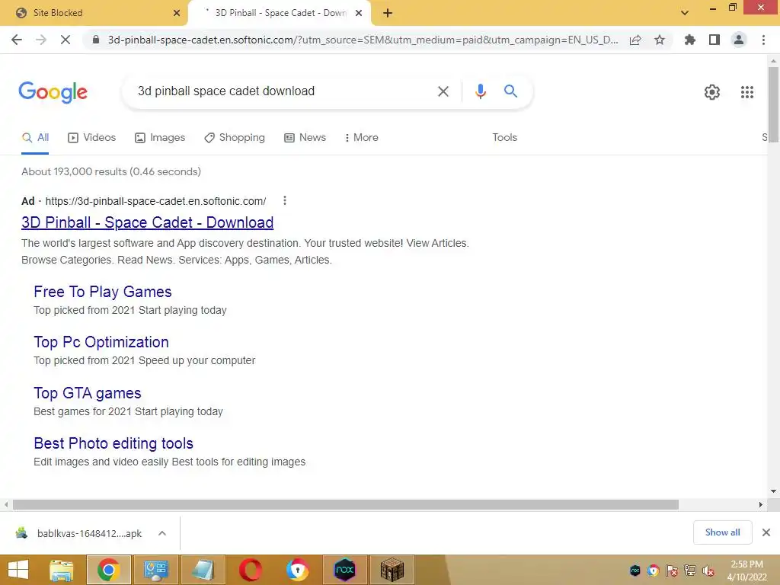
Task: Open the Control Panel taskbar icon
Action: point(156,570)
